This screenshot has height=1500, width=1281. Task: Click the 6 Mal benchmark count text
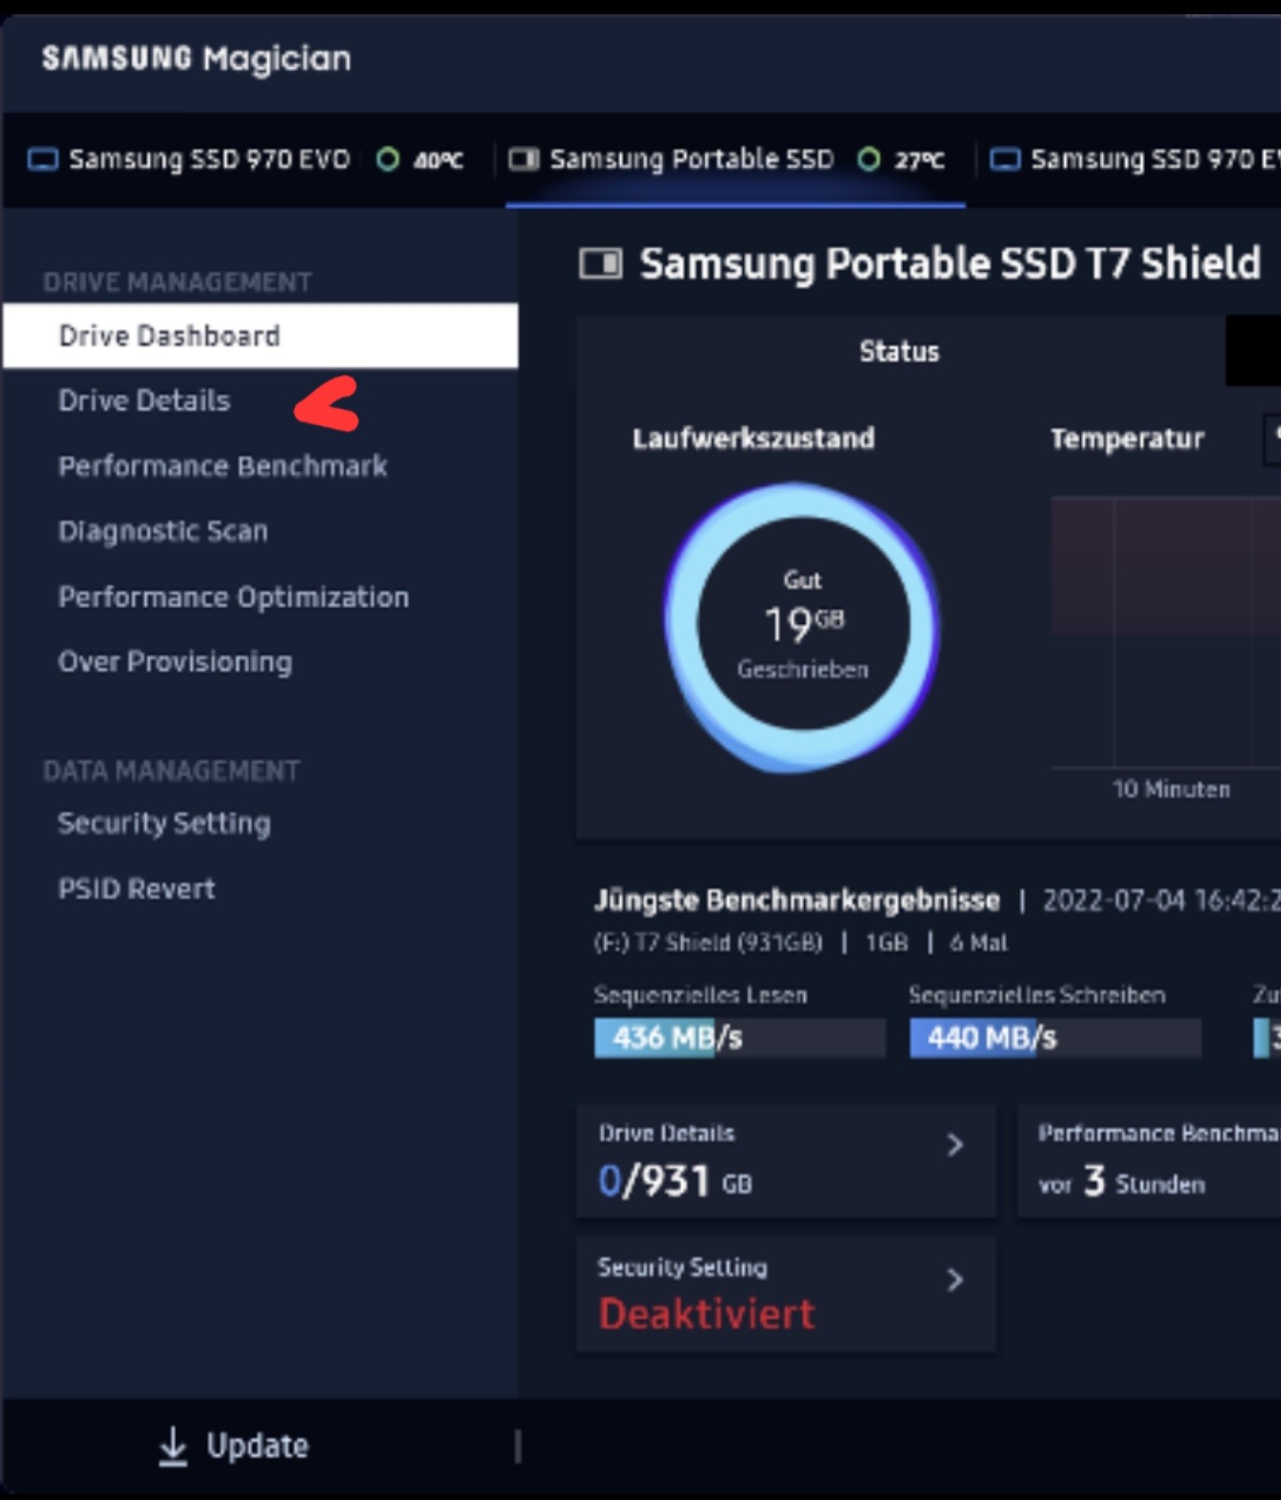pos(979,943)
